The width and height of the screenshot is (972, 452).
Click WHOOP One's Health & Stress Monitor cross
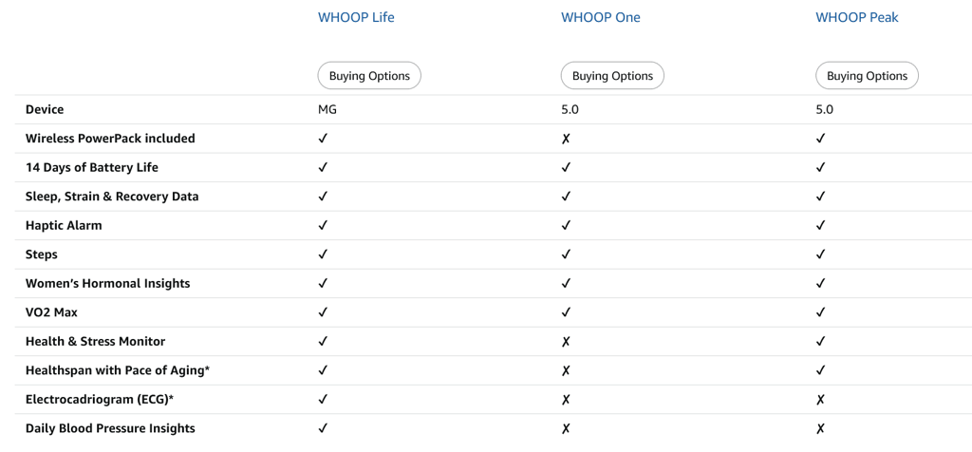tap(566, 342)
